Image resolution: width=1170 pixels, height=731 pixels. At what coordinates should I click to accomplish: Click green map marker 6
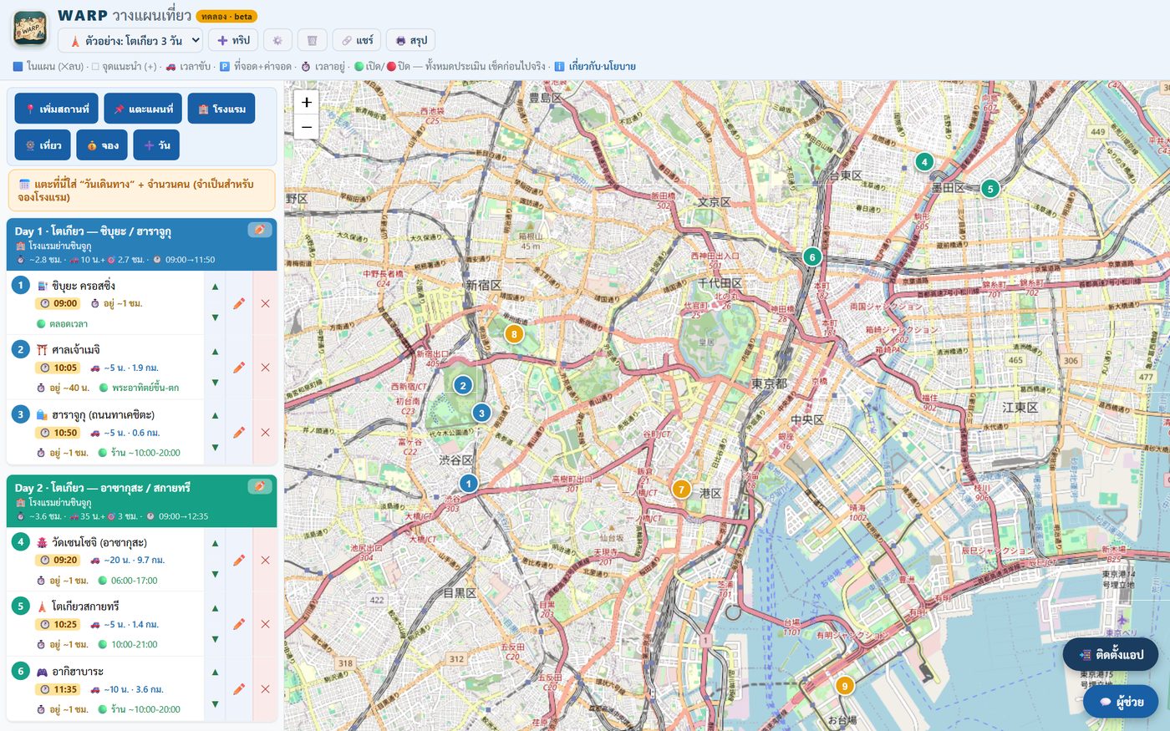812,256
